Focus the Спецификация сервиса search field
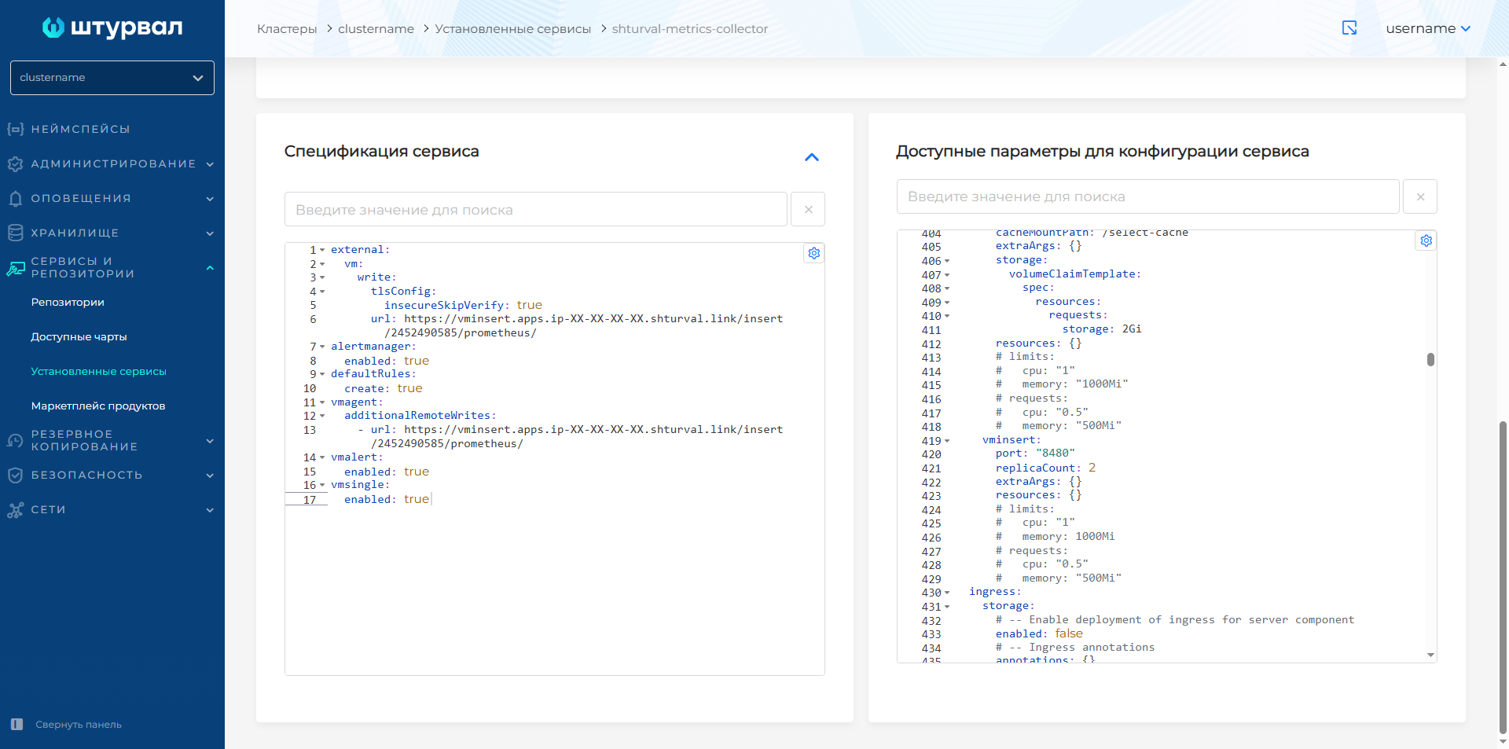 pyautogui.click(x=536, y=209)
